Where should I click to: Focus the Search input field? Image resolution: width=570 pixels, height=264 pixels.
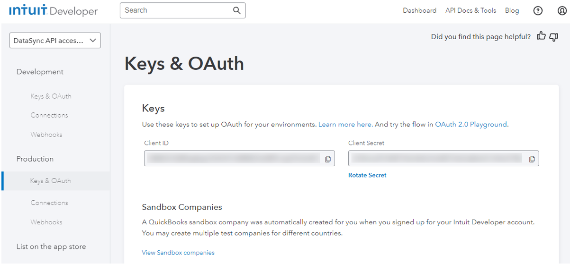(x=176, y=10)
